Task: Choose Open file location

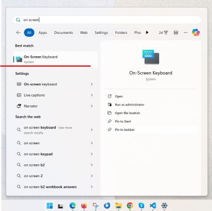Action: click(127, 113)
